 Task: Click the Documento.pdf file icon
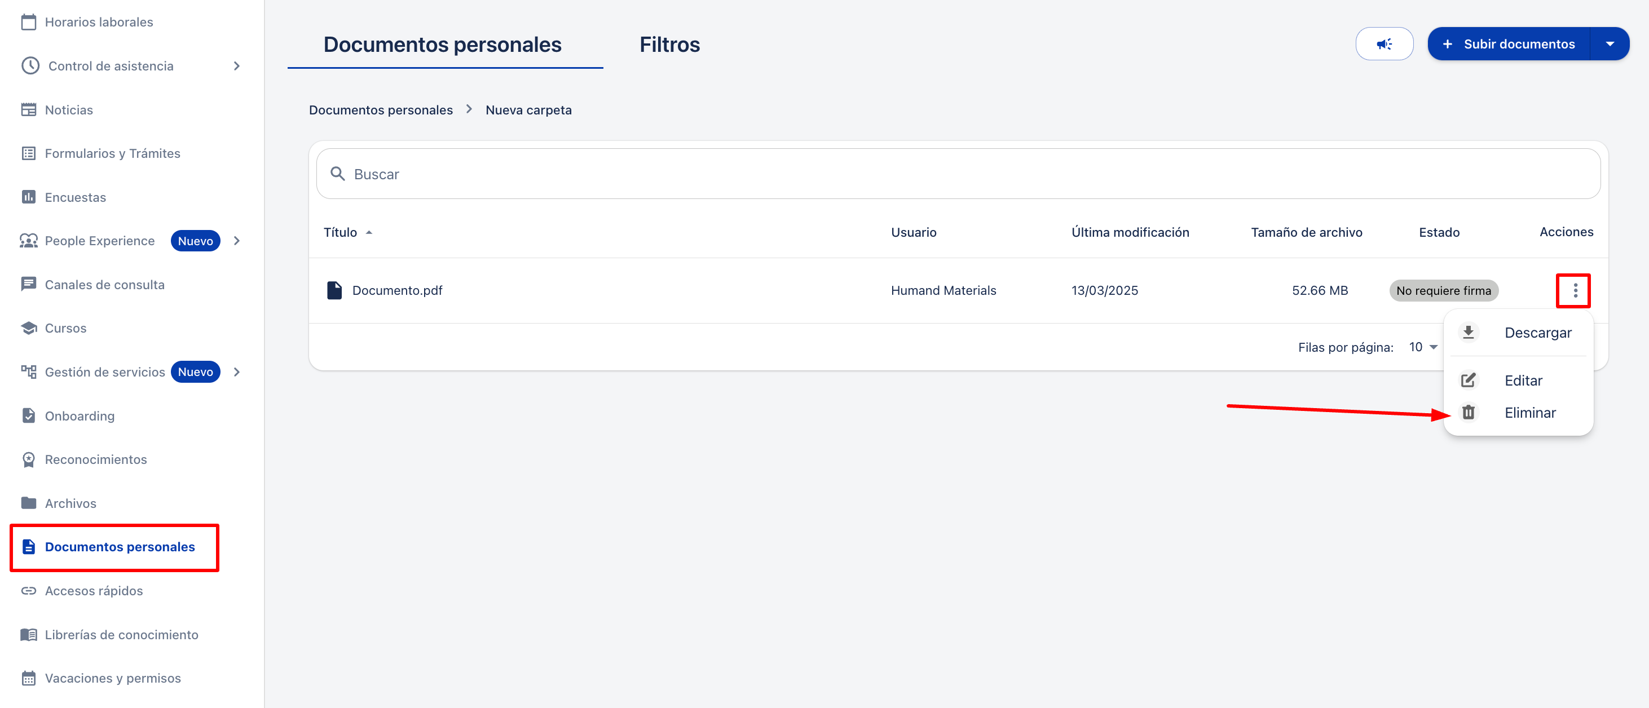pos(334,290)
